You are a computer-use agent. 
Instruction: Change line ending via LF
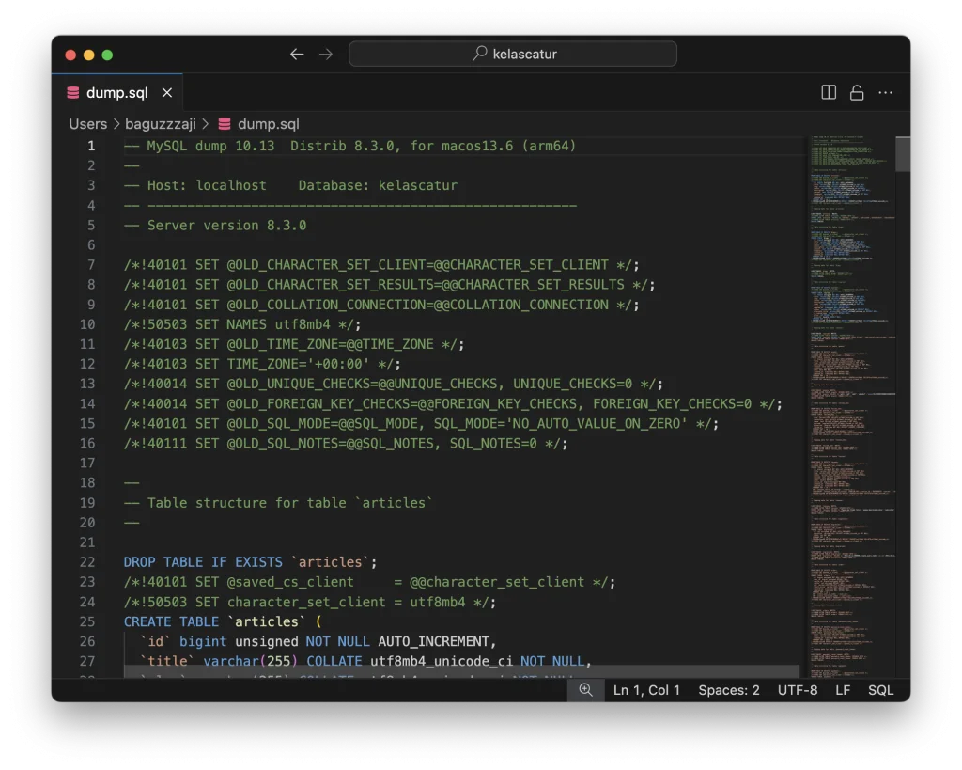coord(843,690)
